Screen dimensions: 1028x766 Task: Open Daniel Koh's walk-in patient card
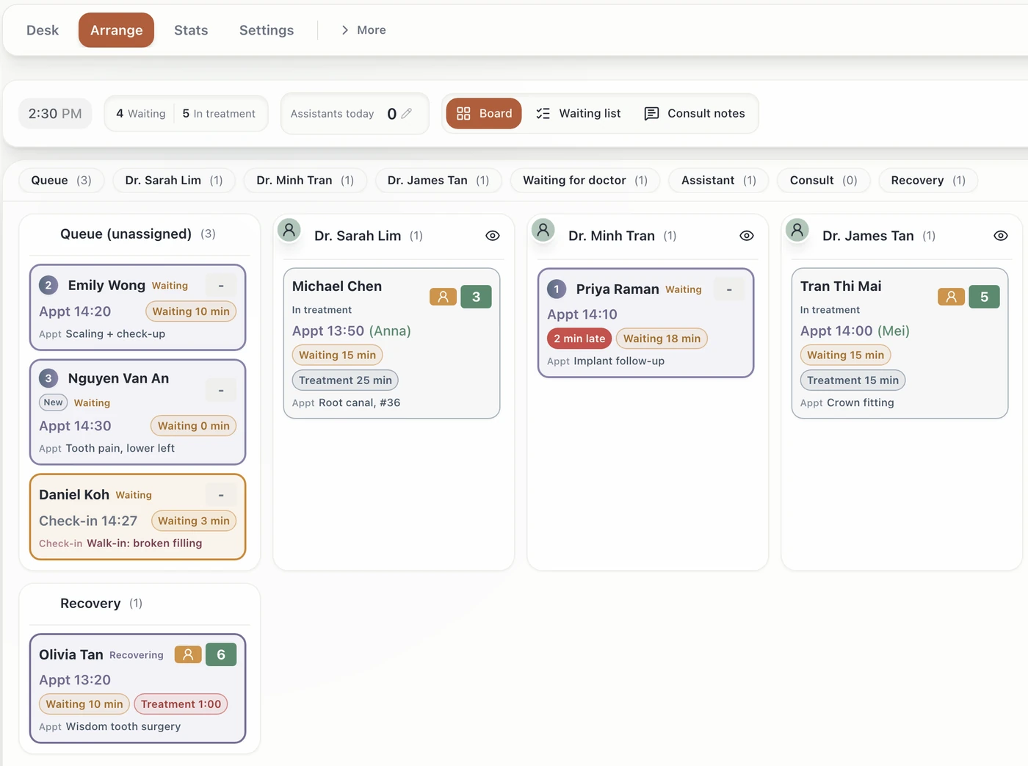[137, 517]
